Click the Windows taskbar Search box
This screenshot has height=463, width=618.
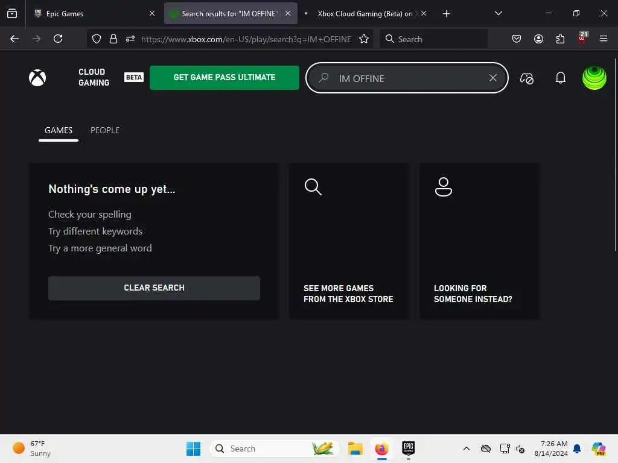pos(275,449)
